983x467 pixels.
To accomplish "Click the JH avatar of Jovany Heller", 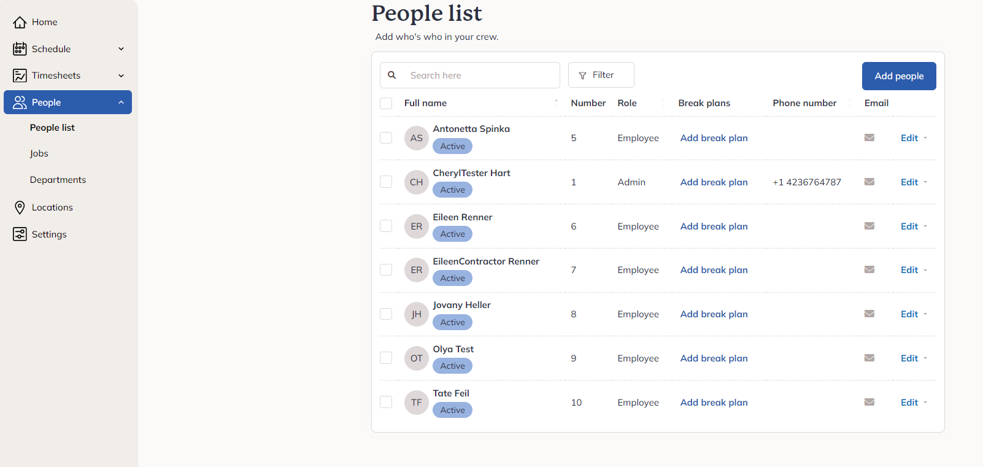I will point(417,314).
